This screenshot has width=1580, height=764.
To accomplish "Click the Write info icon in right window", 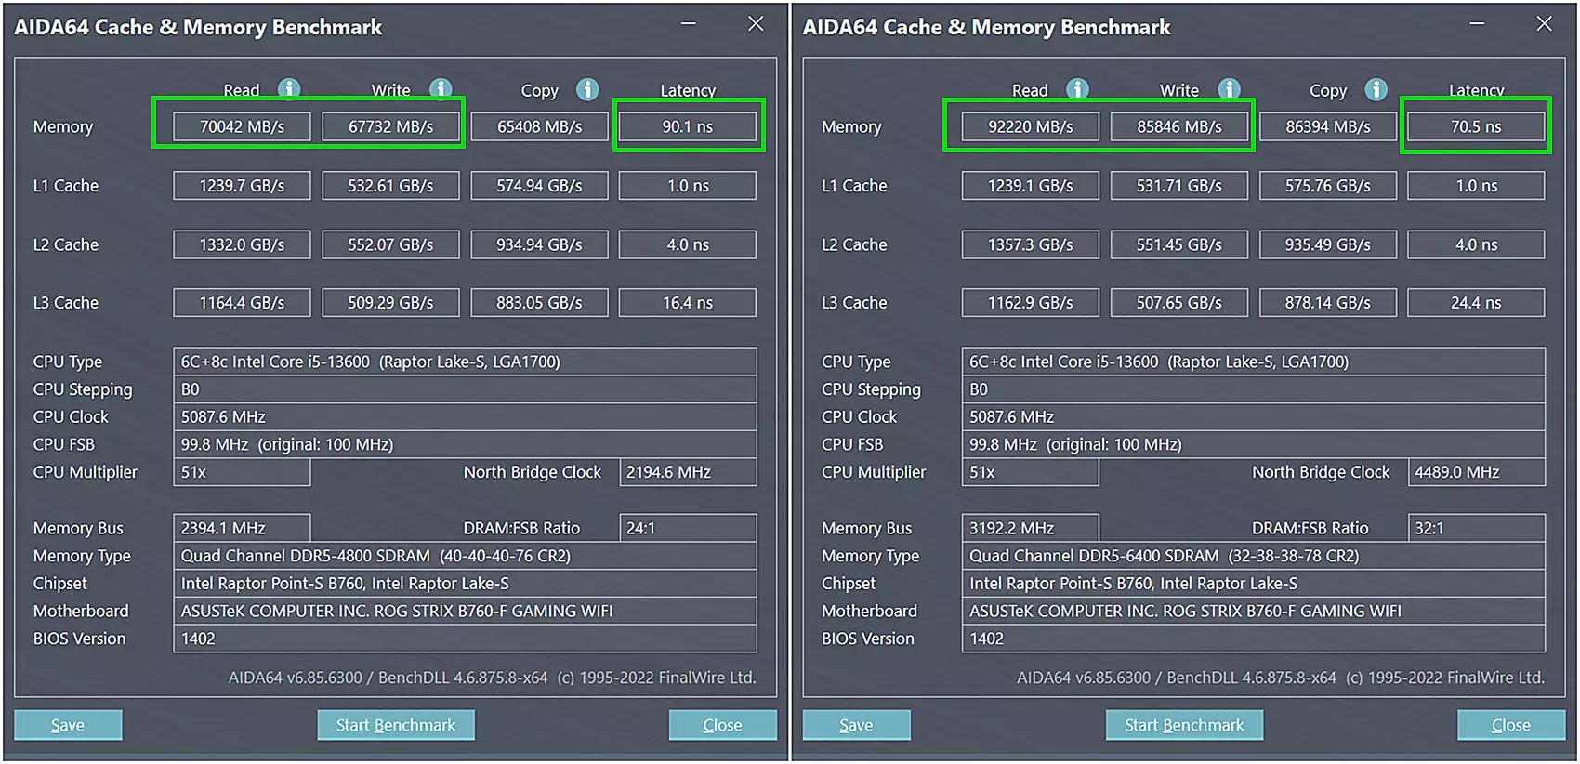I will [x=1229, y=88].
